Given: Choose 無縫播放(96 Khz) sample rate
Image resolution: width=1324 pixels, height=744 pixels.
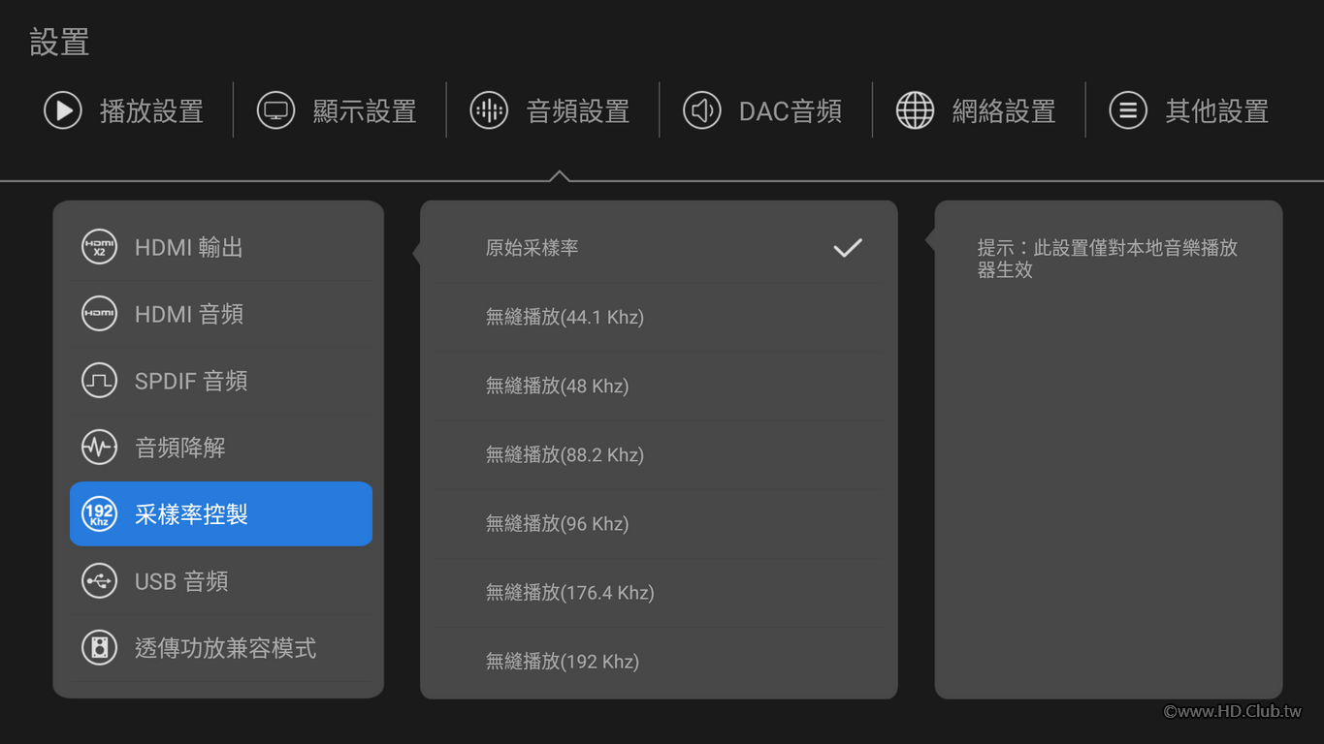Looking at the screenshot, I should pyautogui.click(x=557, y=523).
